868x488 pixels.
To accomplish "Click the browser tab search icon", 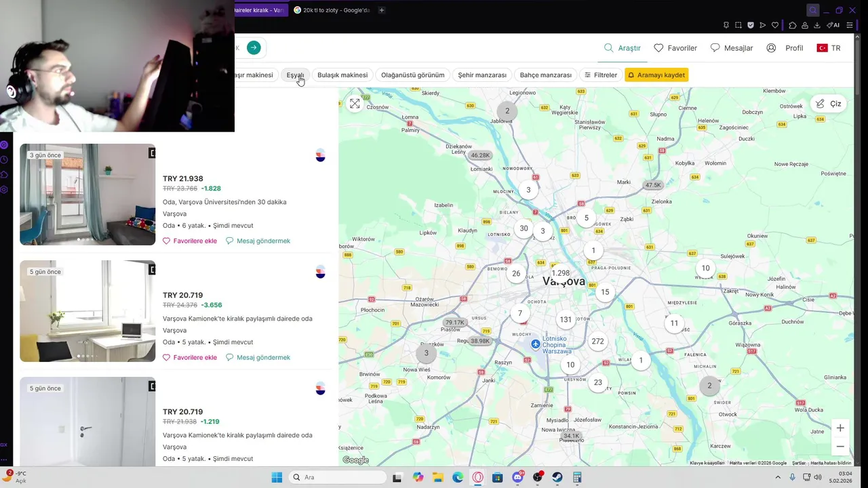I will coord(812,10).
